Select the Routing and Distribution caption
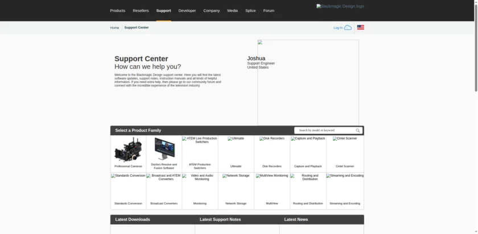Screen dimensions: 478x234 [x=308, y=203]
